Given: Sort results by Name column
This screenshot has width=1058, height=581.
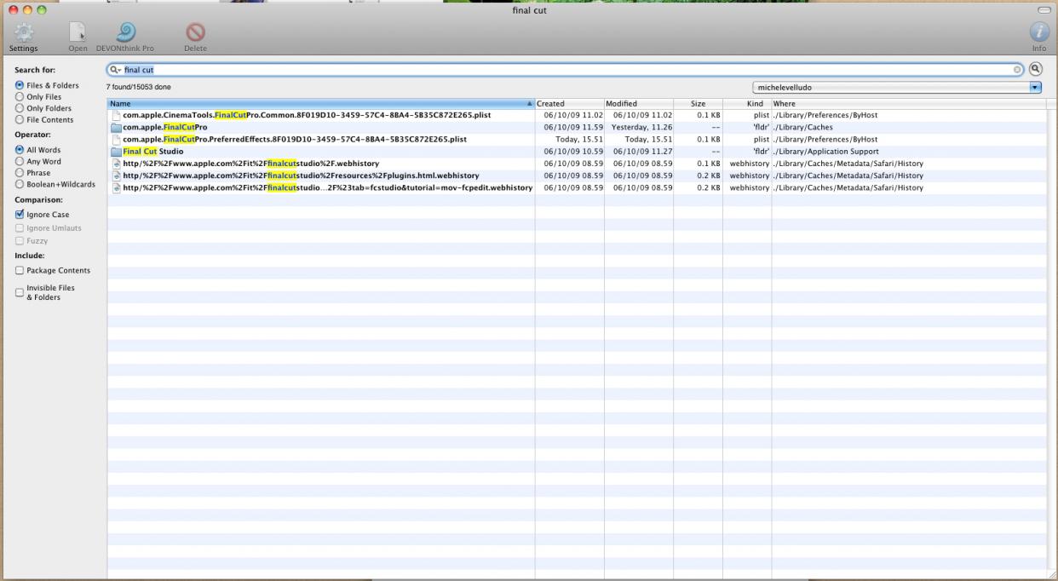Looking at the screenshot, I should pyautogui.click(x=320, y=104).
